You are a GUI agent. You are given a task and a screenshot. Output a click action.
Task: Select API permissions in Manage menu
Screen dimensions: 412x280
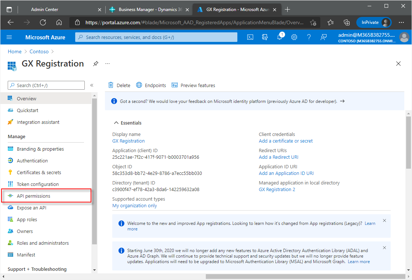pos(33,196)
